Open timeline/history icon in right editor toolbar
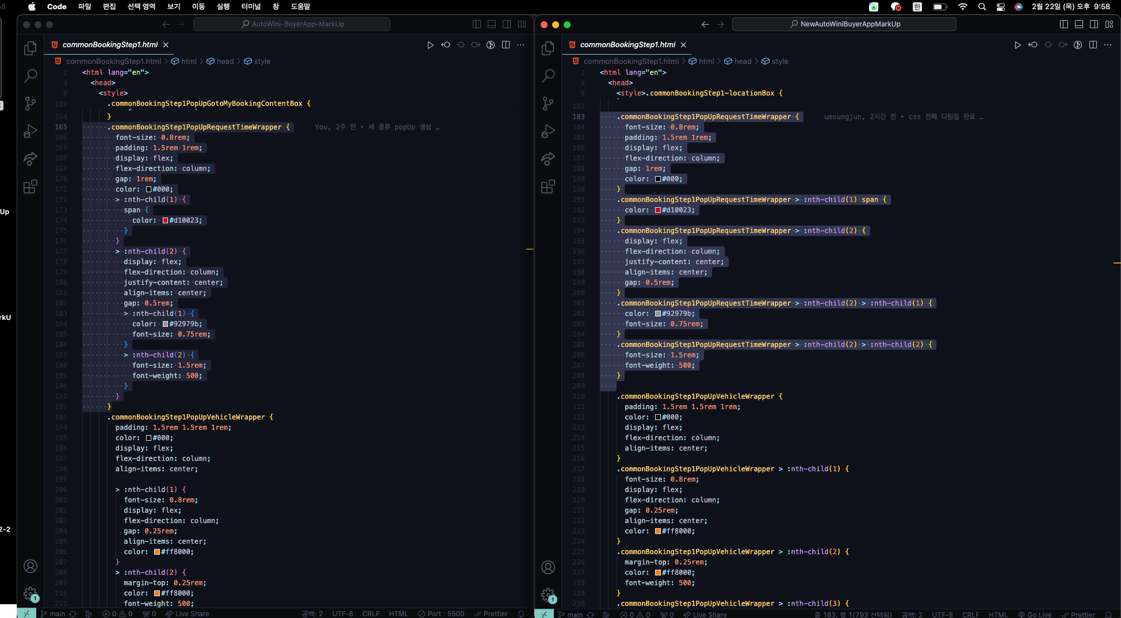This screenshot has height=618, width=1121. pos(1078,45)
